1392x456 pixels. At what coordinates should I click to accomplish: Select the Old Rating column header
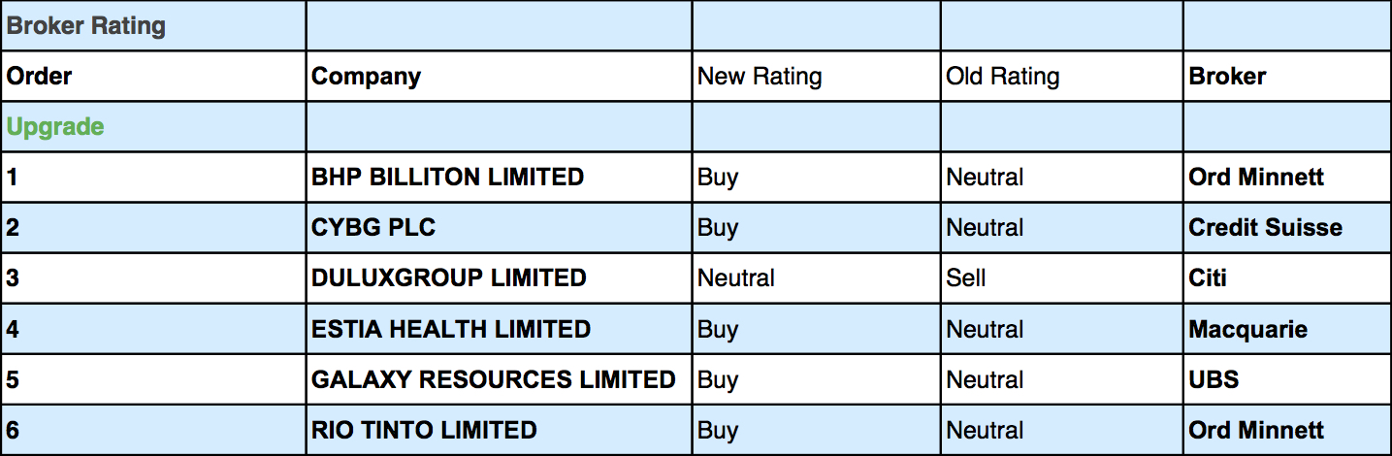(1003, 77)
